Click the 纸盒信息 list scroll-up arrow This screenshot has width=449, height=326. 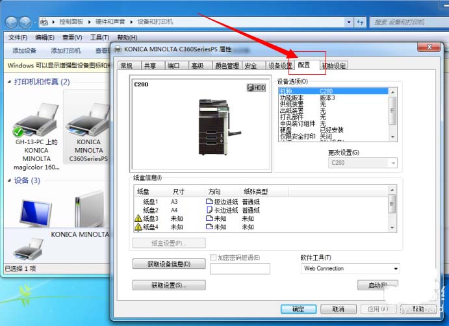(x=392, y=190)
